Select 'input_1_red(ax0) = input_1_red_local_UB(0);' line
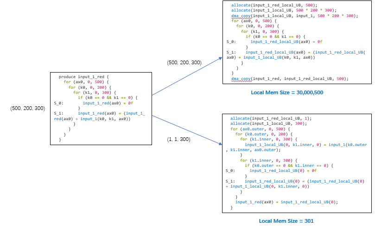The width and height of the screenshot is (375, 226). (286, 202)
